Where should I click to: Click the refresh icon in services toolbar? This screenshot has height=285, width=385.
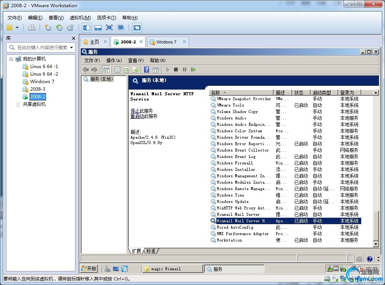click(126, 70)
